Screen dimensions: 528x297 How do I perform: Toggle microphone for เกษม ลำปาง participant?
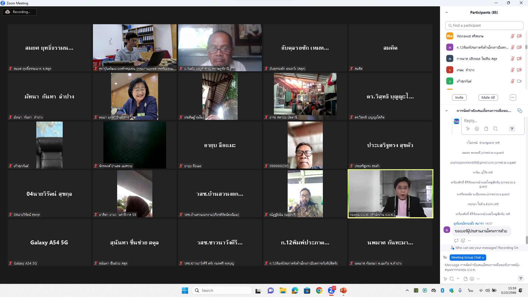tap(512, 70)
